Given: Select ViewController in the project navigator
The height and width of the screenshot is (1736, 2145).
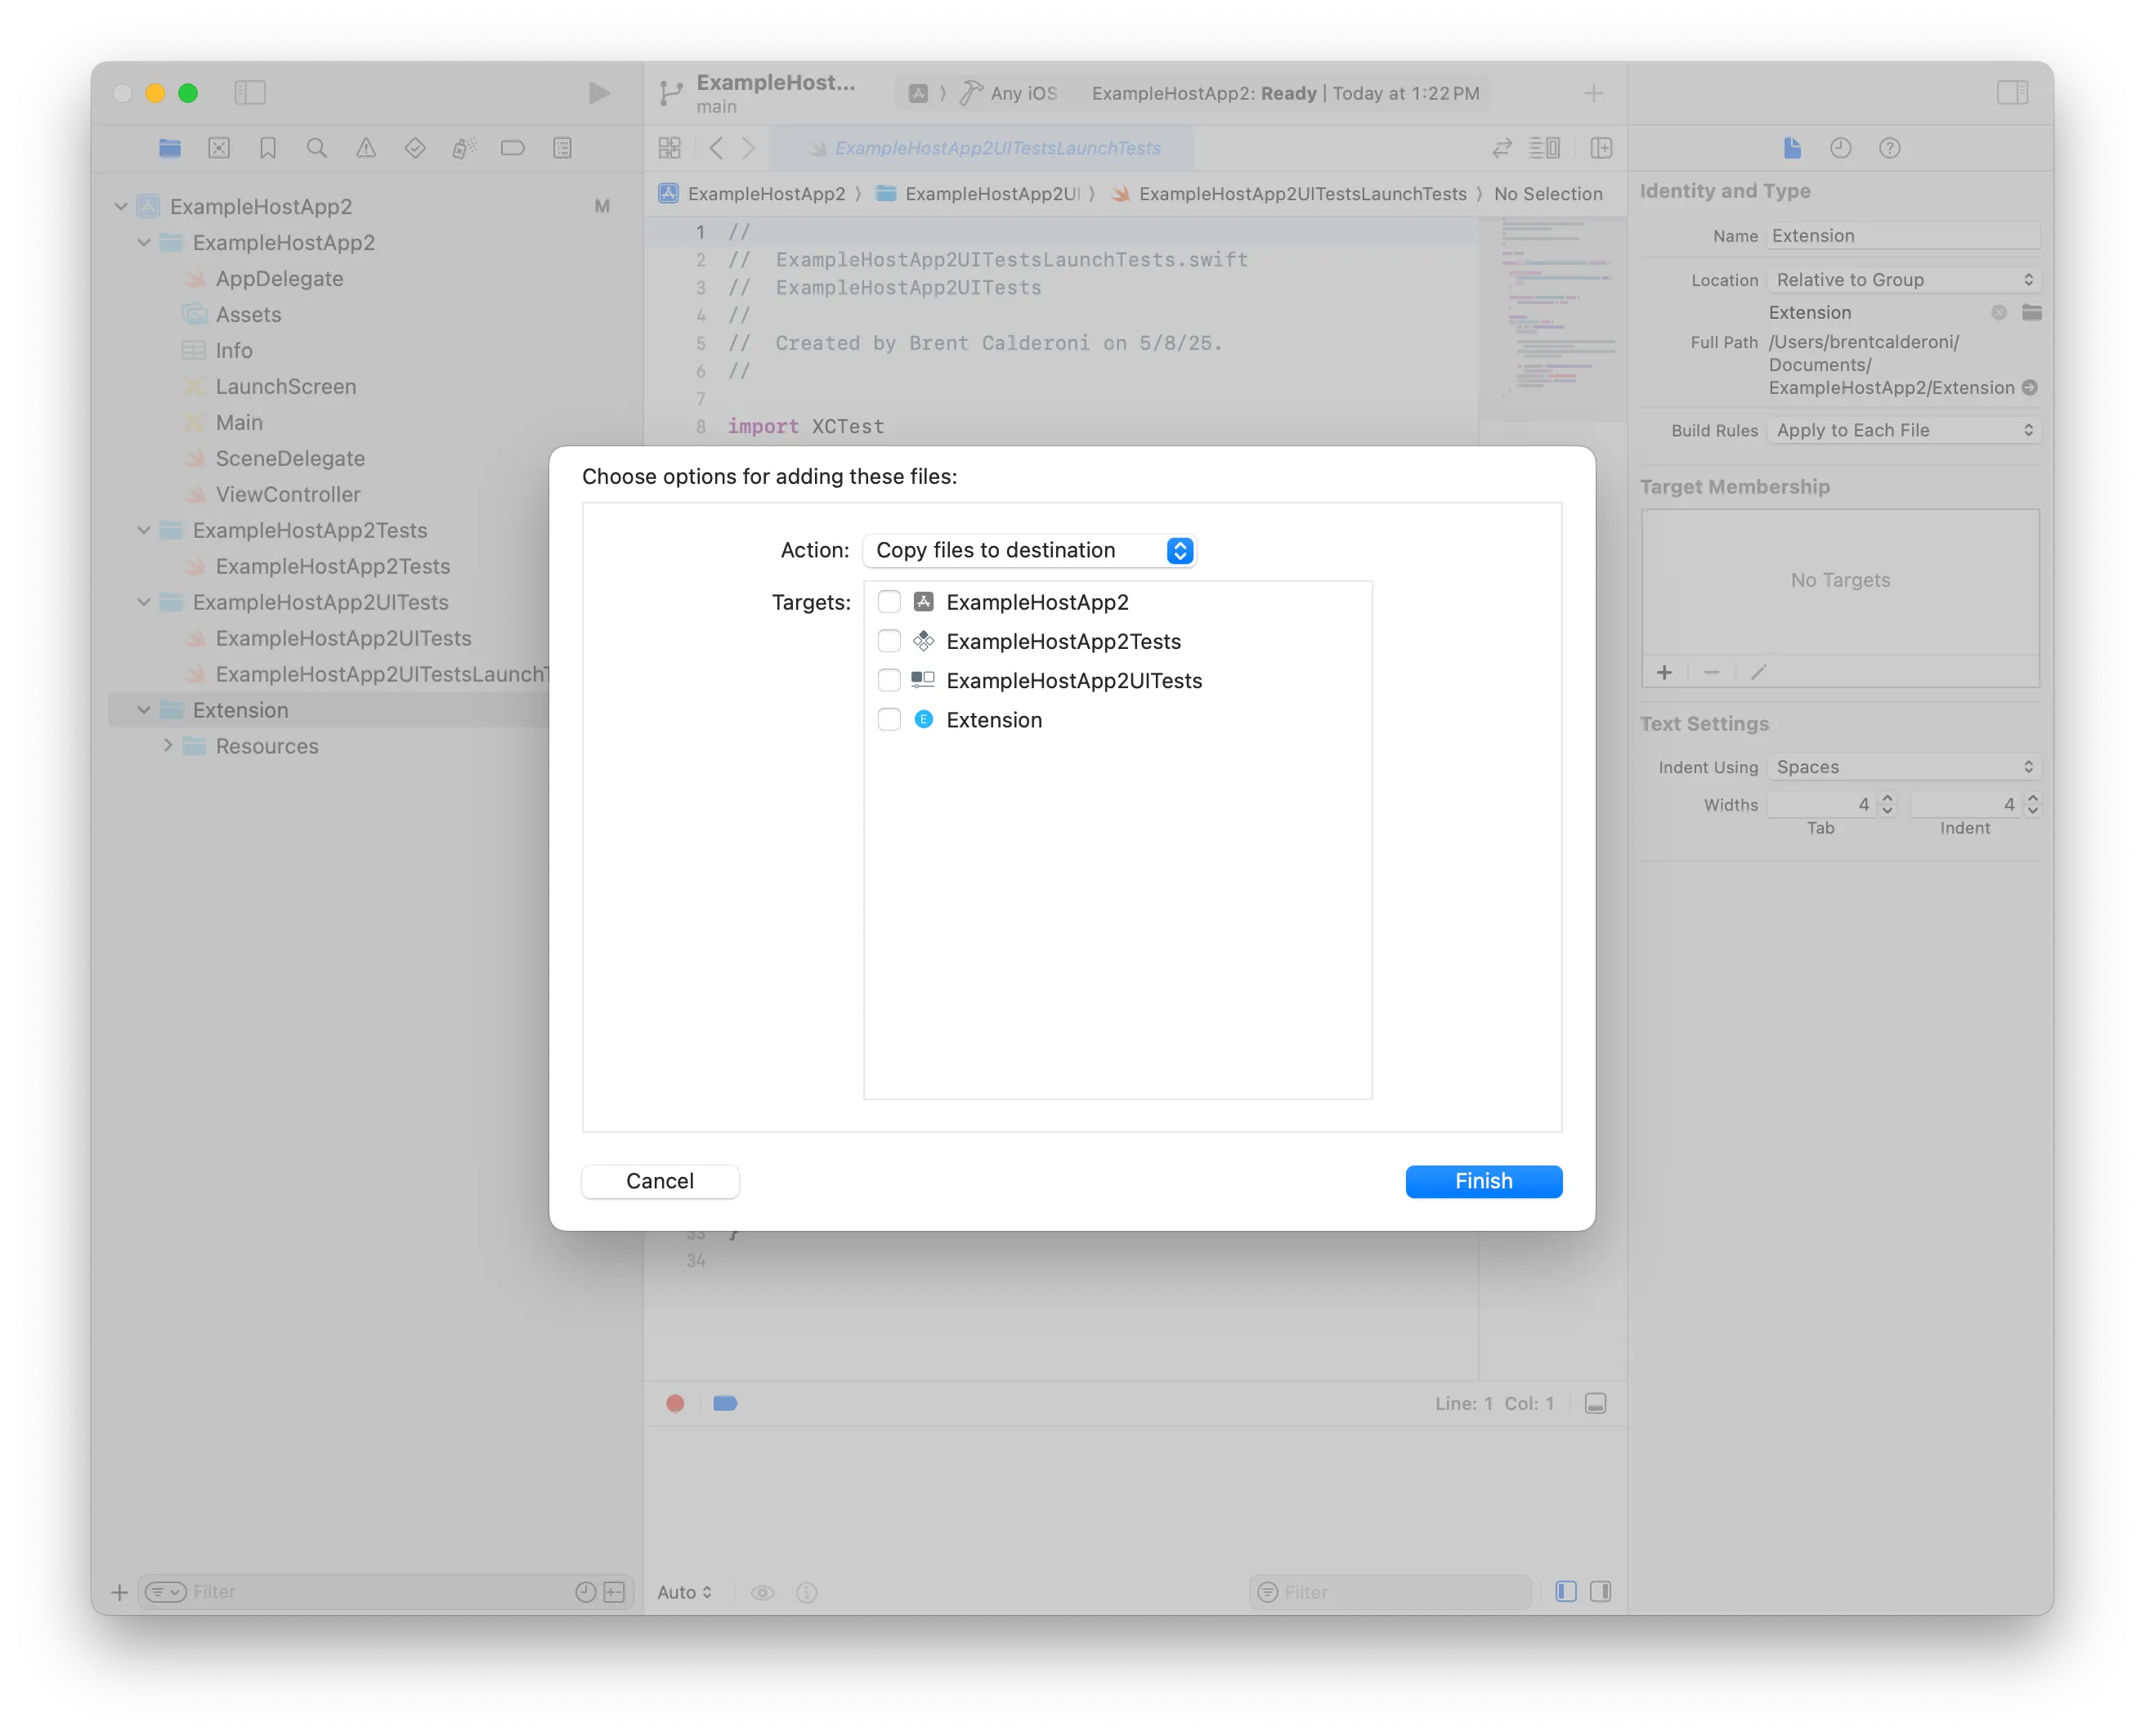Looking at the screenshot, I should click(288, 494).
